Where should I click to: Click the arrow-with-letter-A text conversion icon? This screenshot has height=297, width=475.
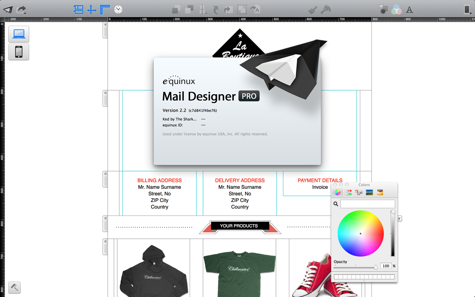[255, 9]
